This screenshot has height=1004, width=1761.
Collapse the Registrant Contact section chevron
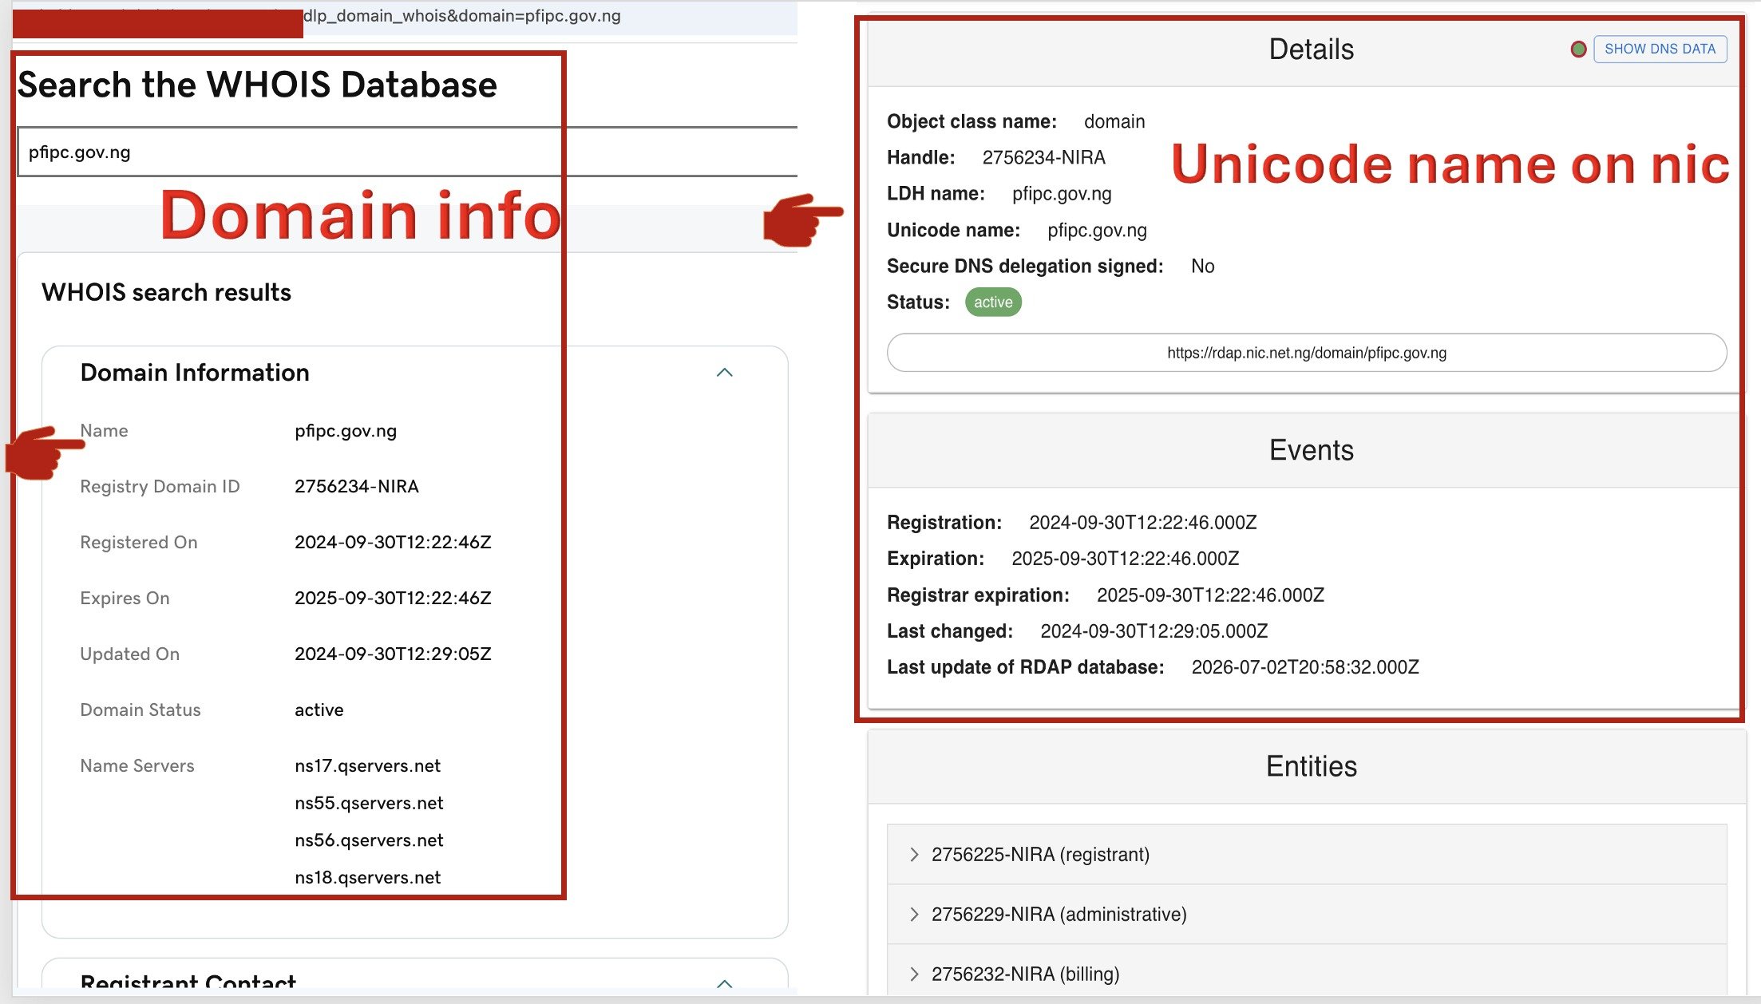(725, 983)
